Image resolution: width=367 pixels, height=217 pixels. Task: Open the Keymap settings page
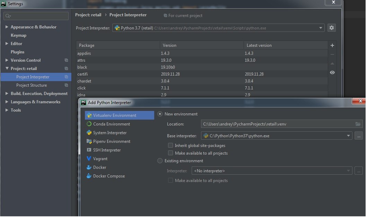click(19, 35)
